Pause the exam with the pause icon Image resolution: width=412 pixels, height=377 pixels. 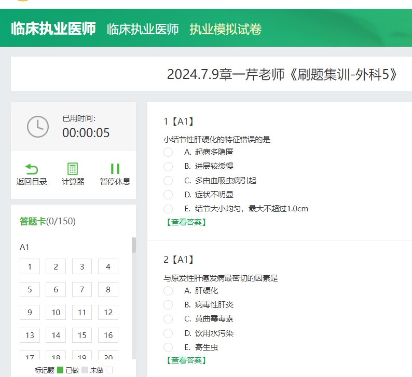115,169
